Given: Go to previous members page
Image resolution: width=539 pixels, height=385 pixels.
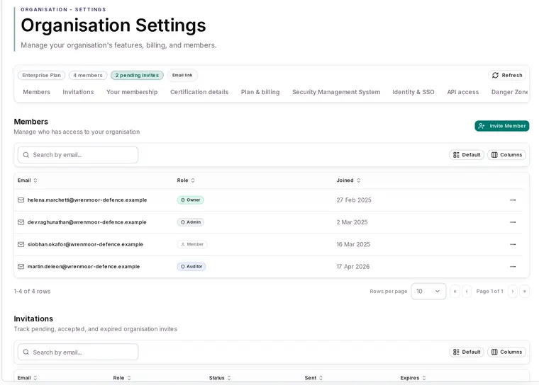Looking at the screenshot, I should pyautogui.click(x=467, y=292).
